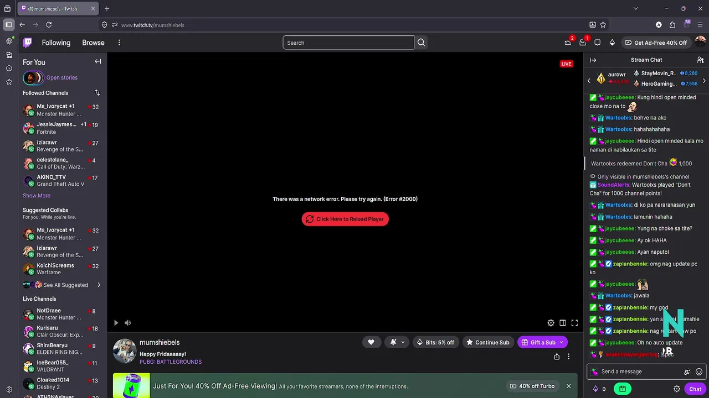Viewport: 709px width, 398px height.
Task: Click the Continue Sub button
Action: 487,342
